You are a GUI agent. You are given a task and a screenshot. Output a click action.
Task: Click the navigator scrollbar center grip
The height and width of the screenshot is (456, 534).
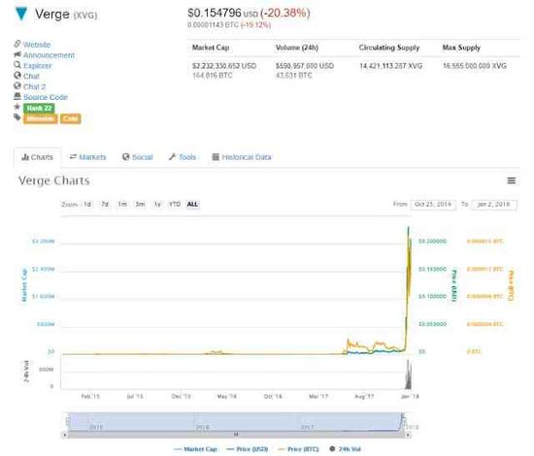[236, 435]
